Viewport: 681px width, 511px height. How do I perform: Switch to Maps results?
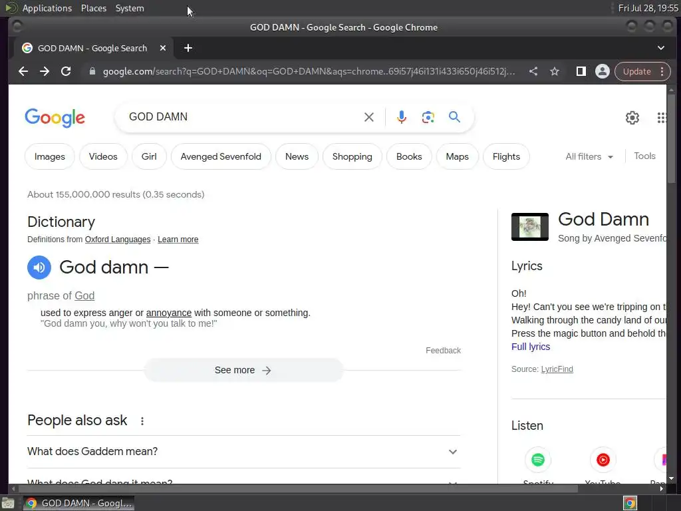pos(458,156)
